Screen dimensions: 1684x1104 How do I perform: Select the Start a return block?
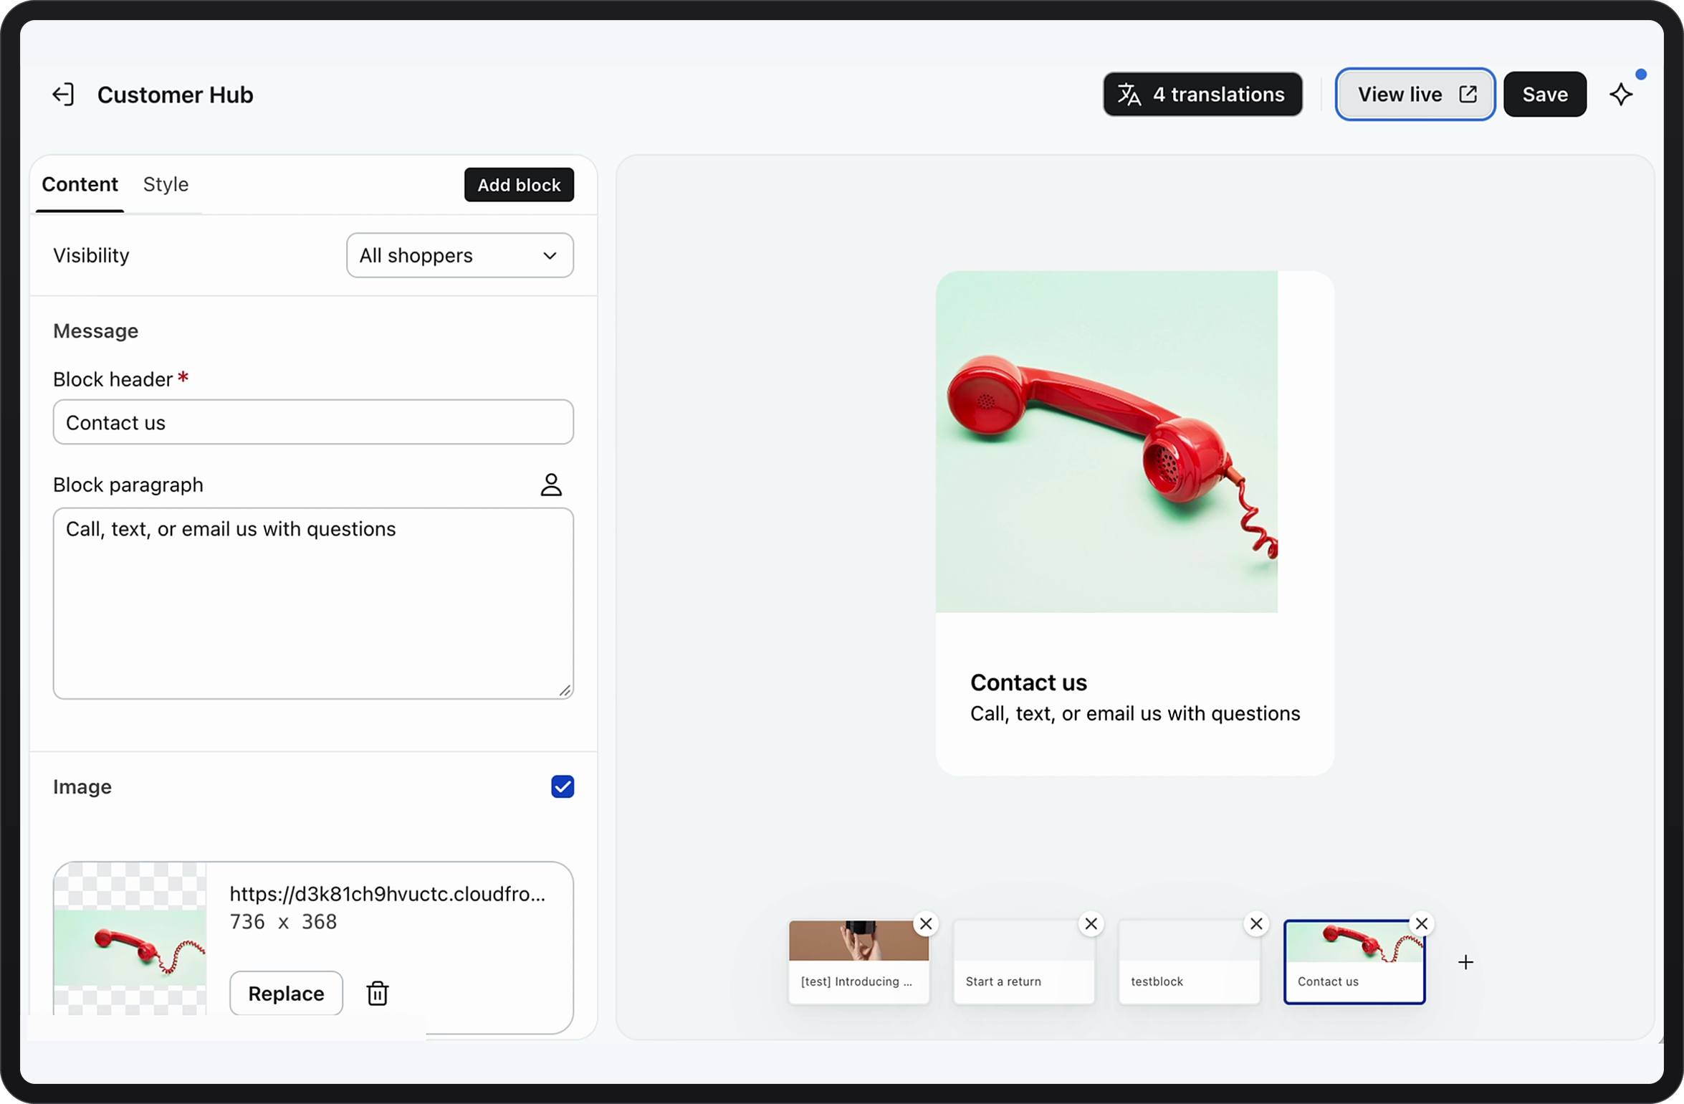1023,961
